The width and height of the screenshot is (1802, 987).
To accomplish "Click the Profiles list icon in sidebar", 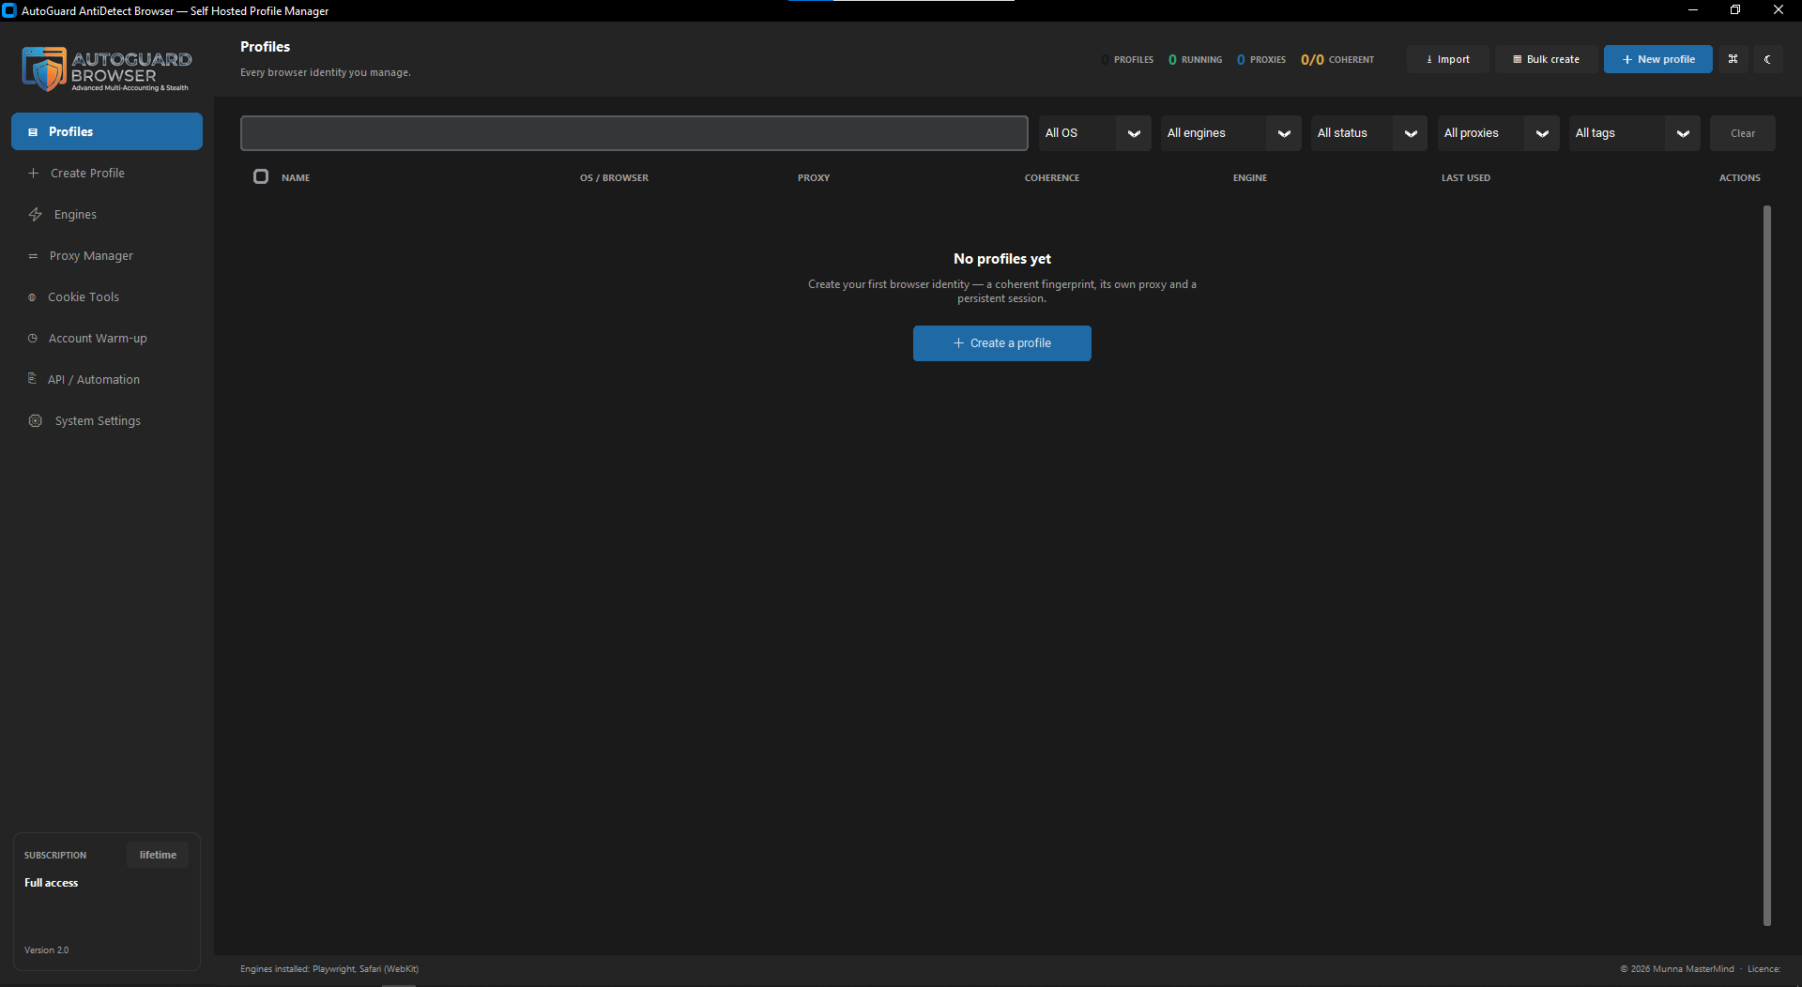I will 33,132.
